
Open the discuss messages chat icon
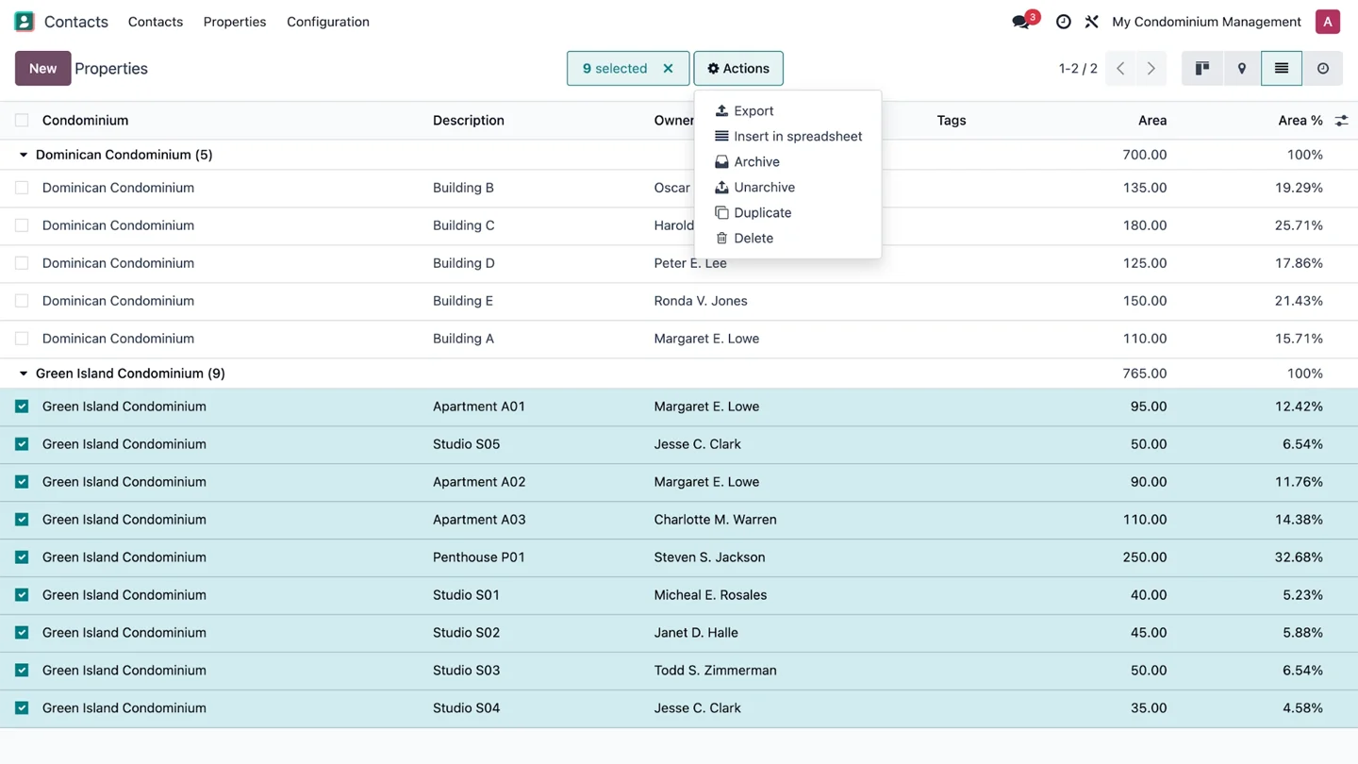click(1020, 22)
